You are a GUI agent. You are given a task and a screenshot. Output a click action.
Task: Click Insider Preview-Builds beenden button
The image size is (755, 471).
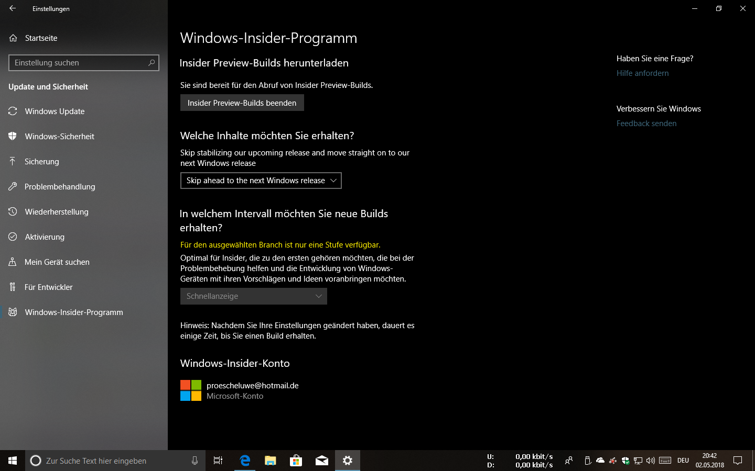(x=242, y=103)
